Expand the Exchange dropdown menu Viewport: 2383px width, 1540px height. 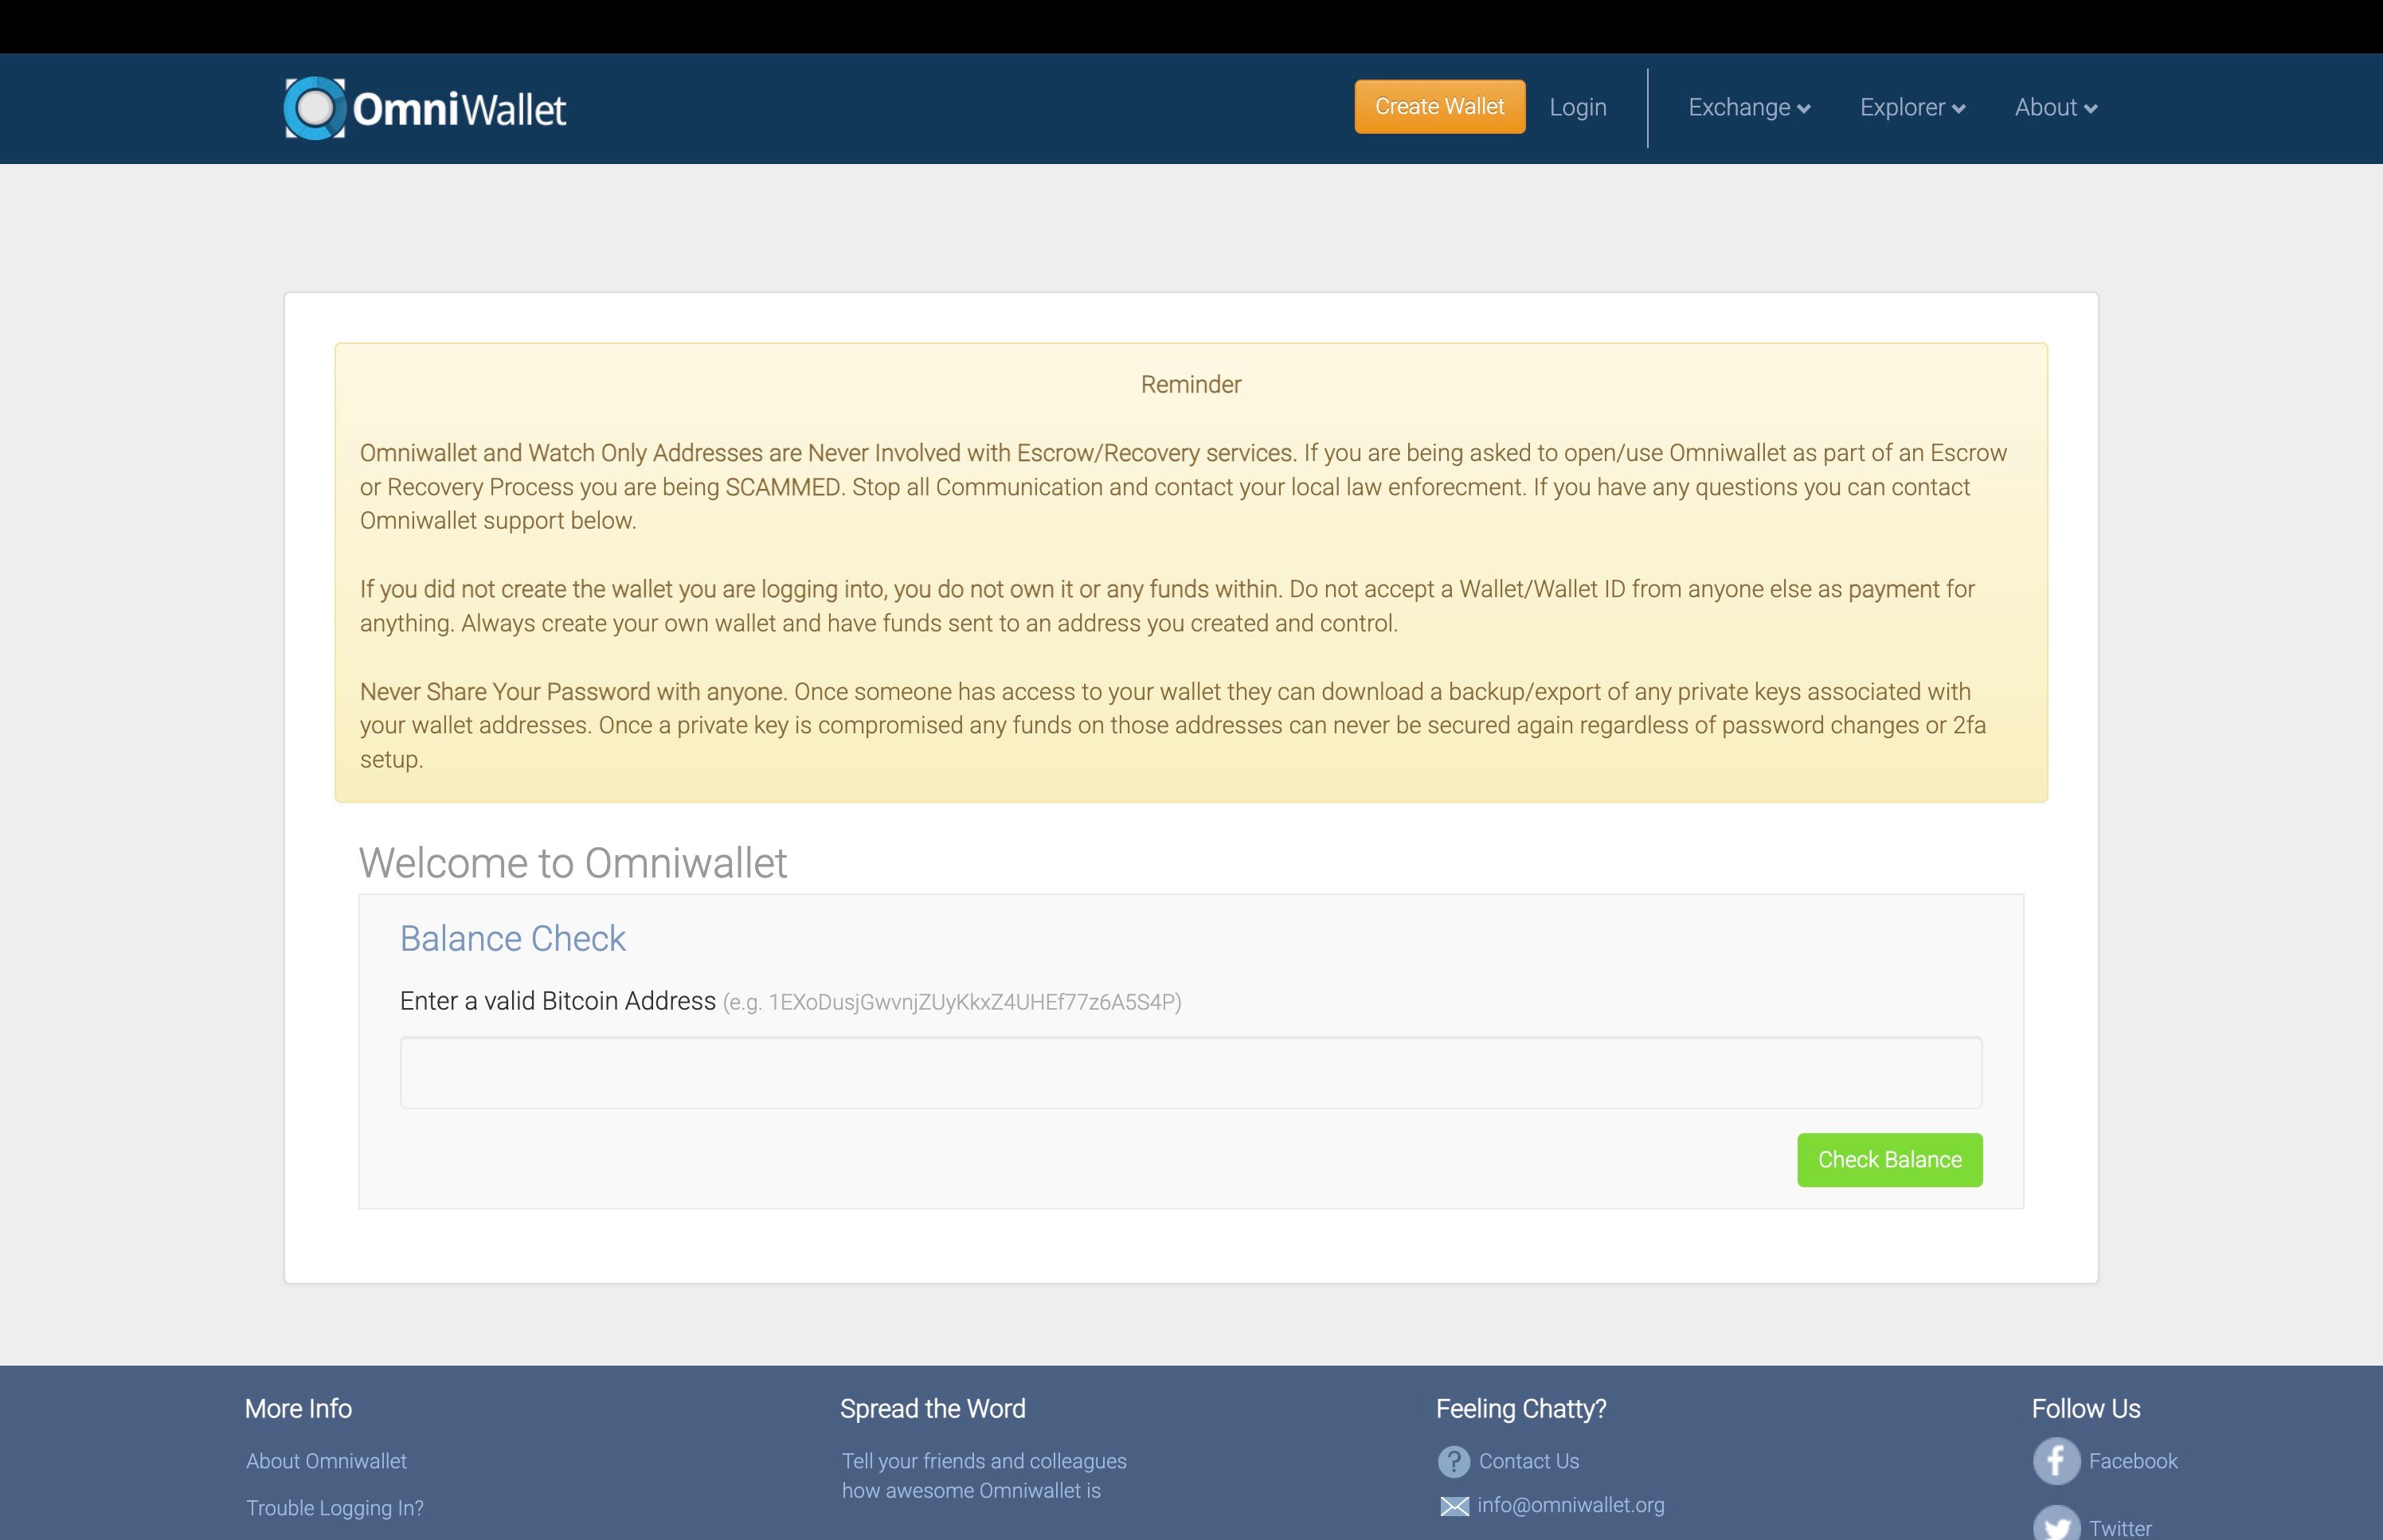point(1749,107)
